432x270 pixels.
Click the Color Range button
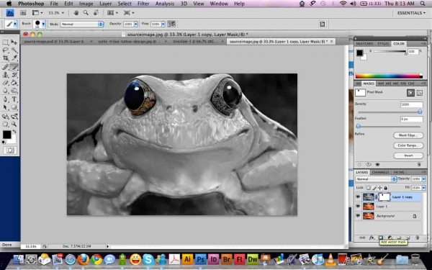408,145
